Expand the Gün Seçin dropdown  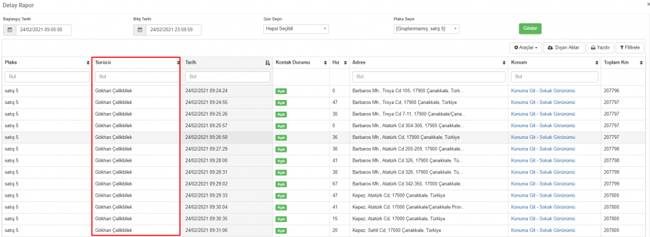tap(296, 29)
